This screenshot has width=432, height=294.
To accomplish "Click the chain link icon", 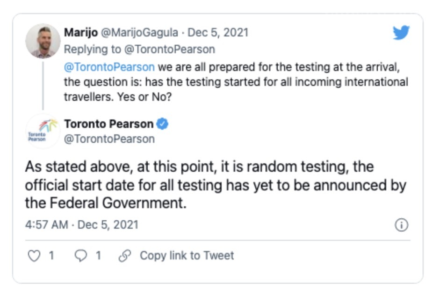I will coord(125,255).
